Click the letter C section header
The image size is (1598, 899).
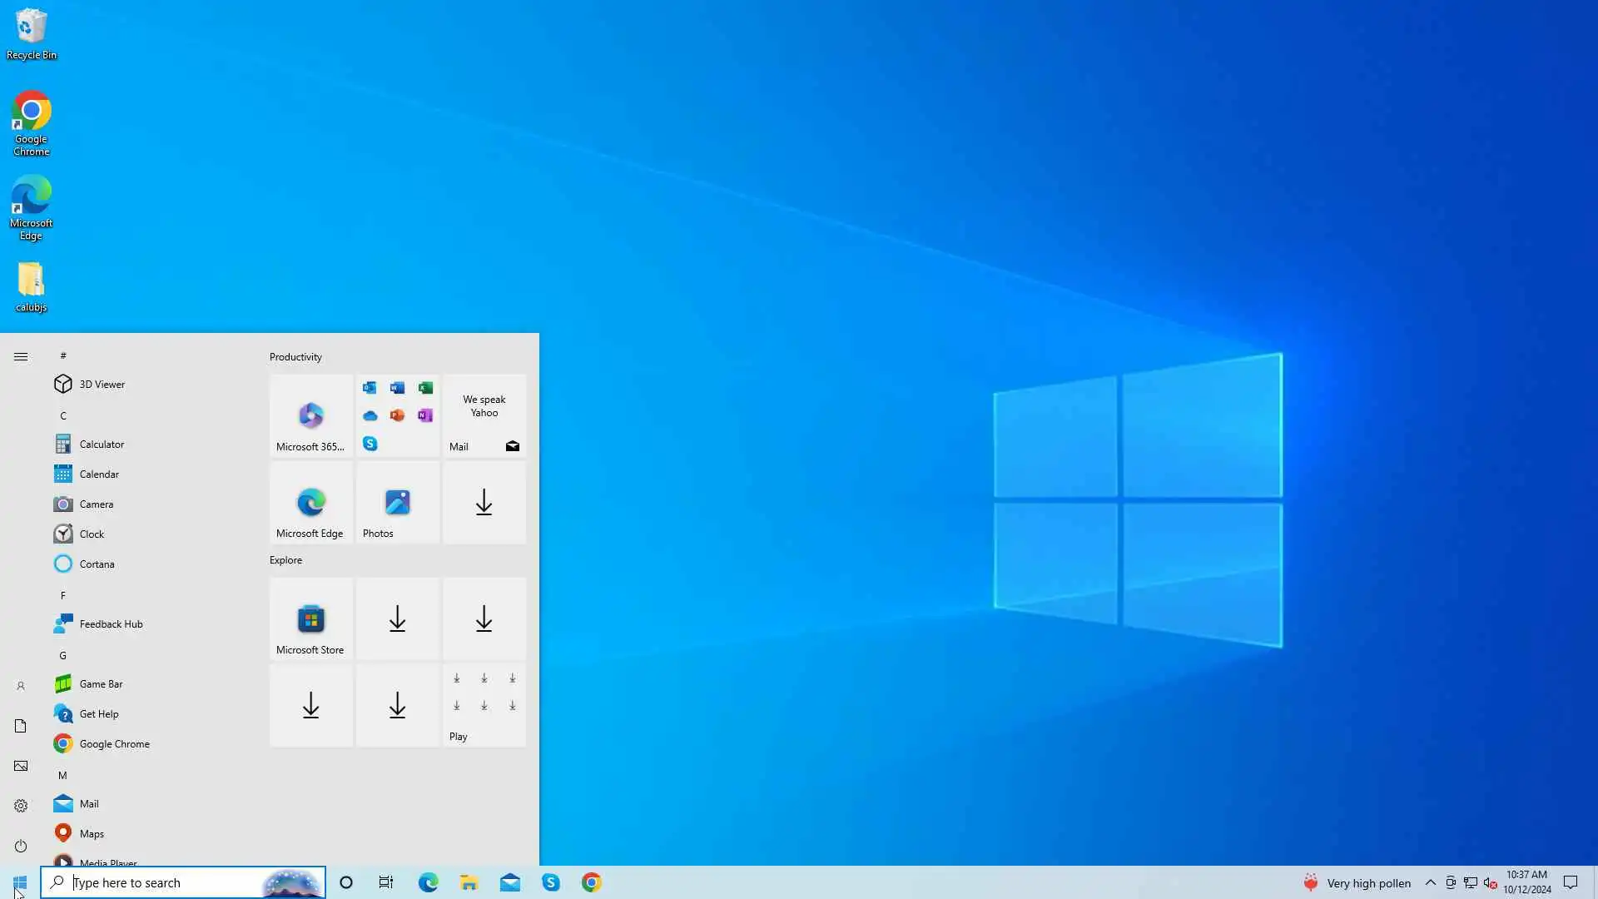(x=63, y=415)
